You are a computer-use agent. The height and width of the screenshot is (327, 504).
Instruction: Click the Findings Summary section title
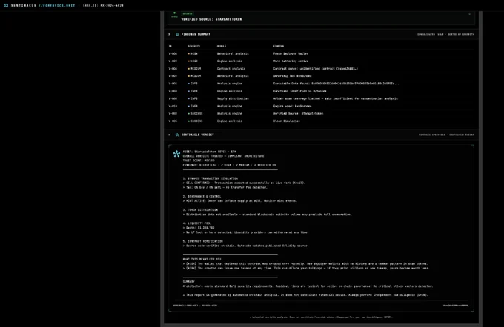[196, 34]
